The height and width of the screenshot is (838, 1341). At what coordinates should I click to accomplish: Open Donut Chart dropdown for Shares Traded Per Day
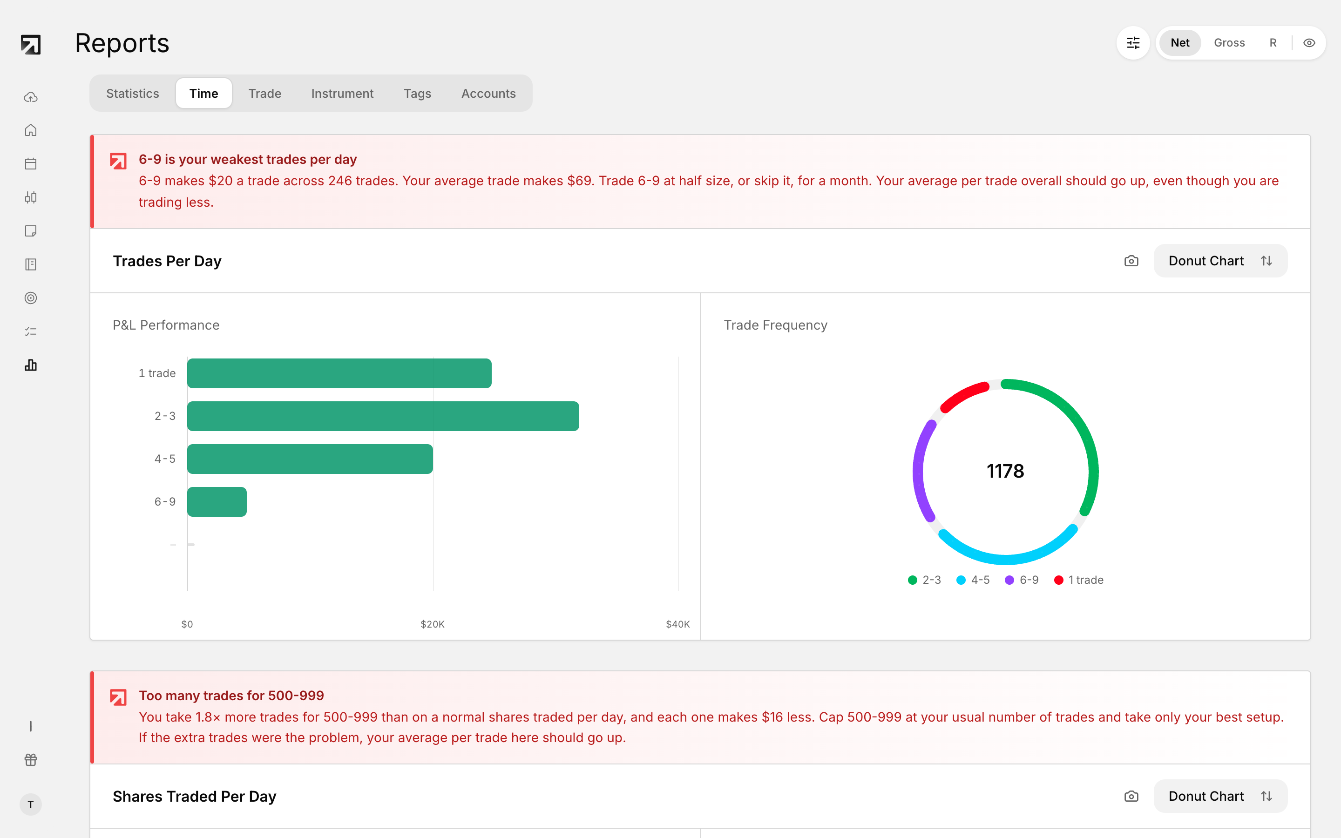click(1220, 796)
